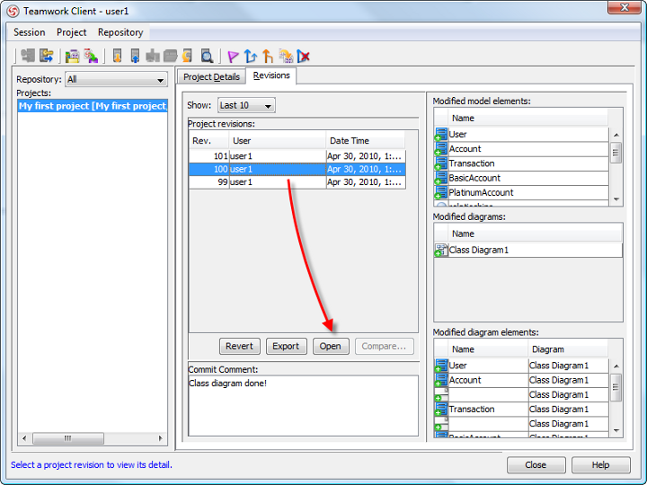Select revision 99 row
The image size is (647, 485).
coord(297,181)
